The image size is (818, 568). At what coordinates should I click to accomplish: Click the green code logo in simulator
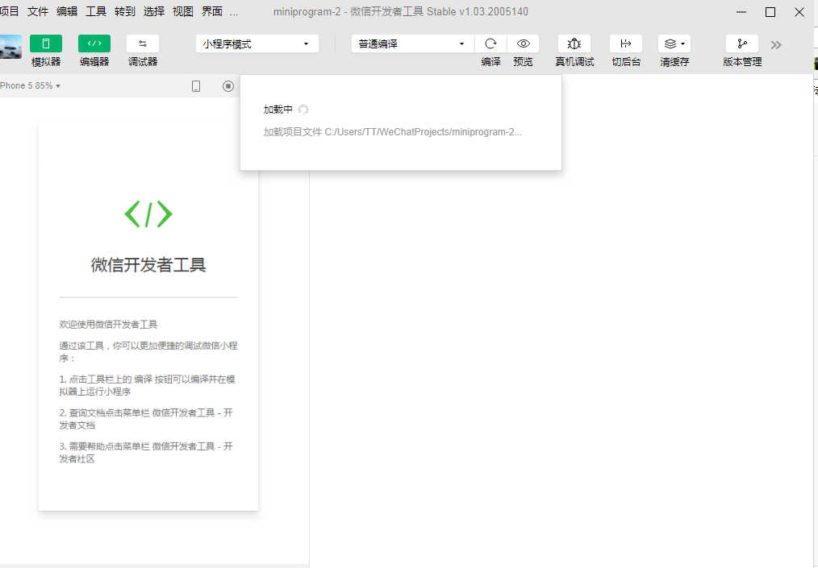(x=148, y=214)
